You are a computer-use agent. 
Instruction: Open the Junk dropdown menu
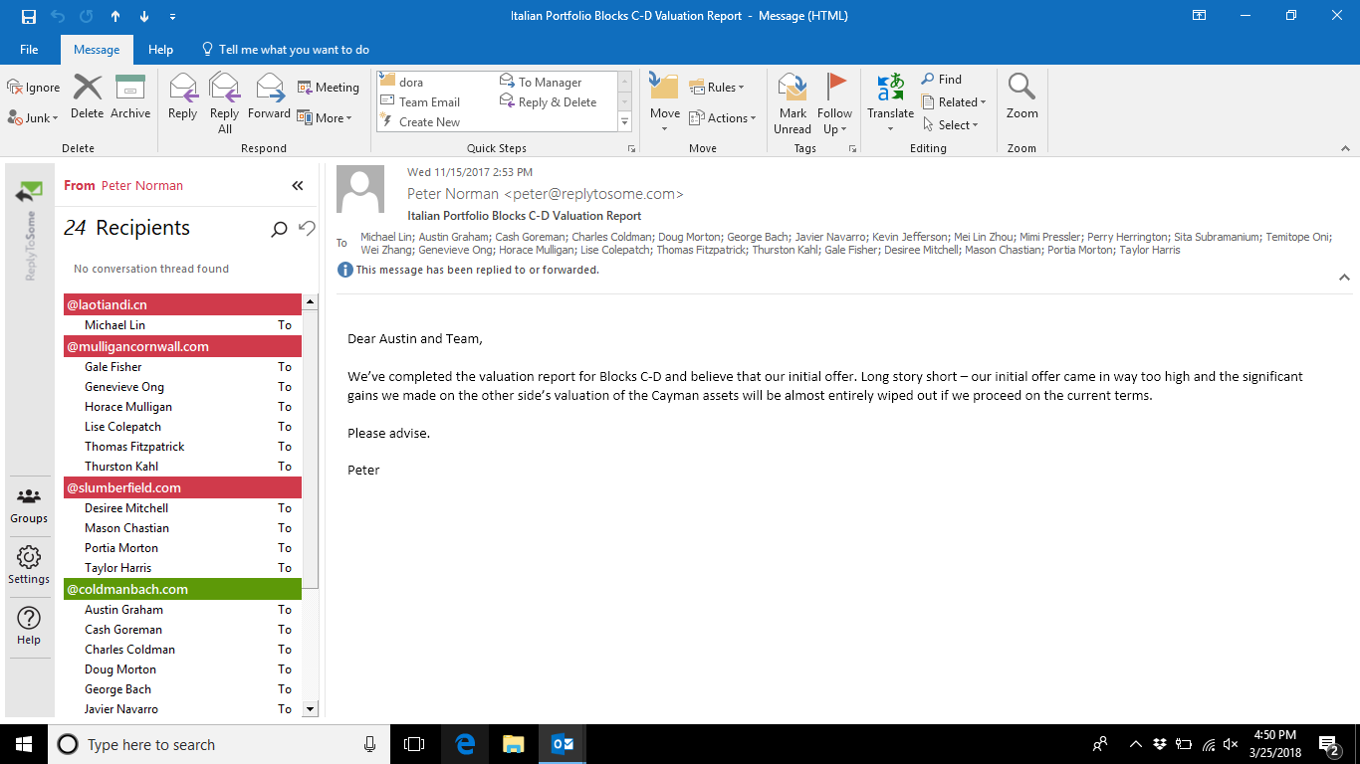click(34, 117)
